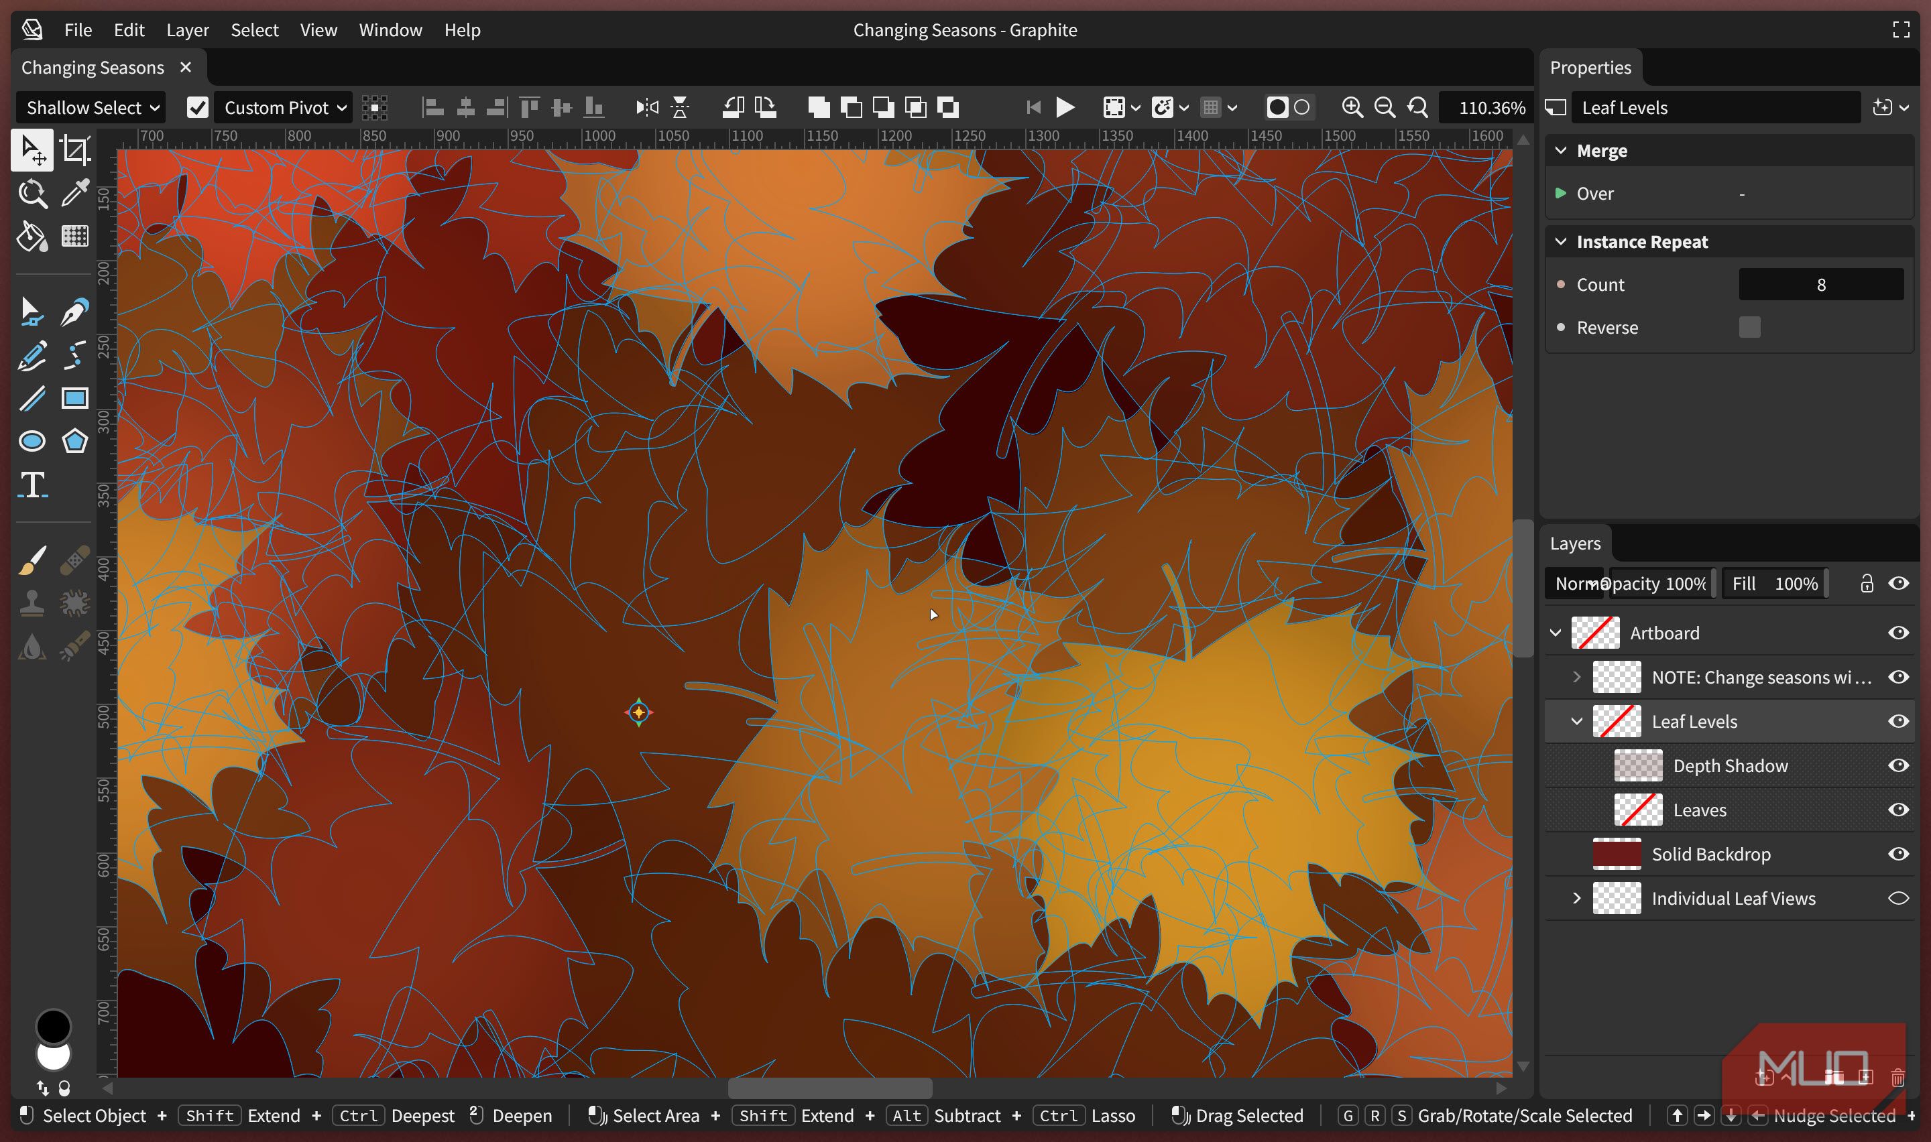Hide the Depth Shadow layer
This screenshot has width=1931, height=1142.
point(1898,766)
